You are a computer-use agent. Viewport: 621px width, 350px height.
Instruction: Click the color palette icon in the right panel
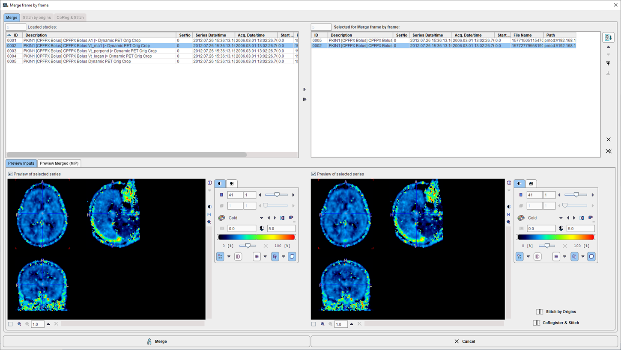click(x=521, y=218)
